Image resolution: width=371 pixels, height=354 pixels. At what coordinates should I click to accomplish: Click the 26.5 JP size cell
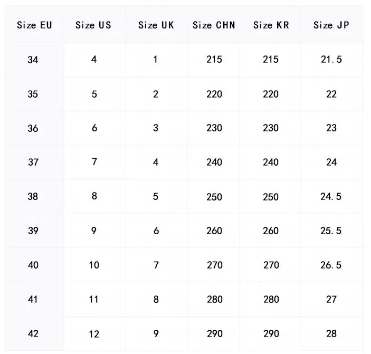click(x=331, y=265)
